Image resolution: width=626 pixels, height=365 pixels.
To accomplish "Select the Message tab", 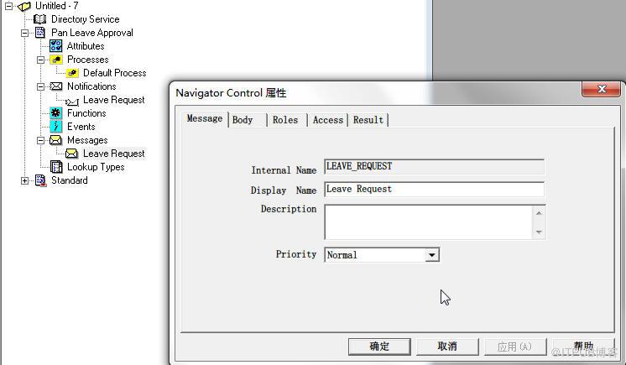I will click(205, 118).
